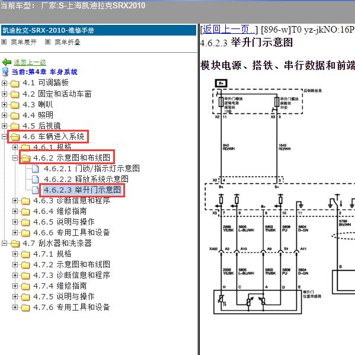Expand the 4.6.4 维修指南 node

tap(15, 211)
